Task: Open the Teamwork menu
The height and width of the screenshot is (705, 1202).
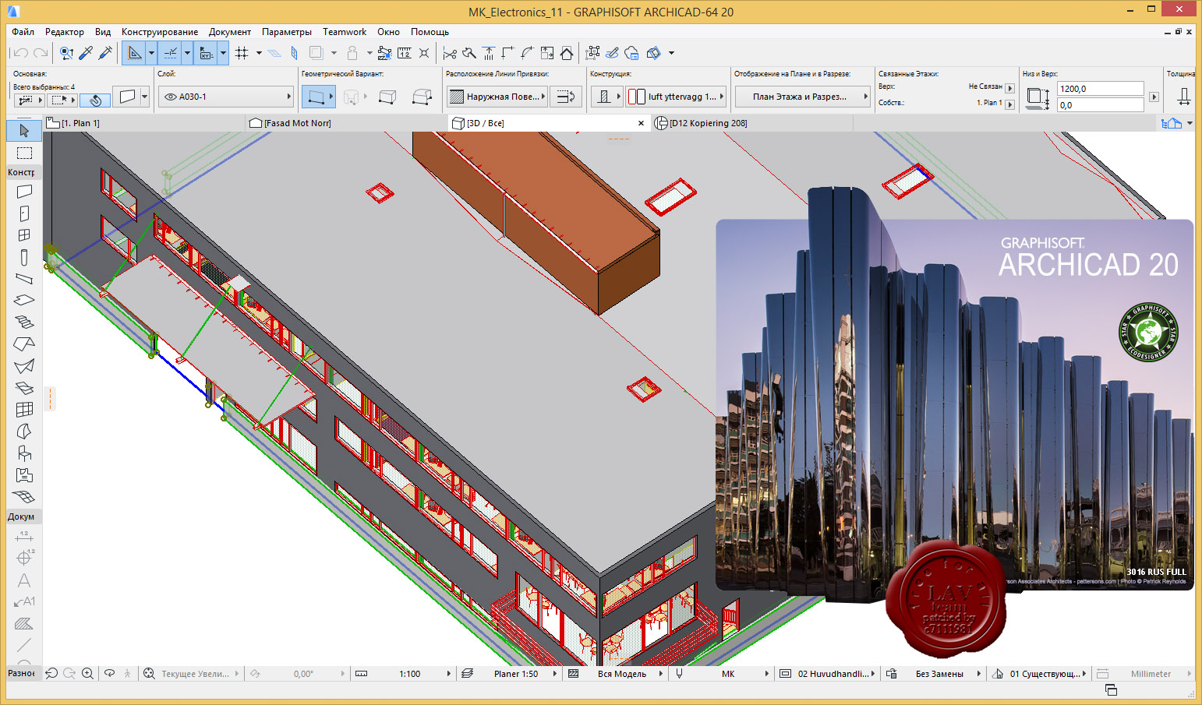Action: point(345,32)
